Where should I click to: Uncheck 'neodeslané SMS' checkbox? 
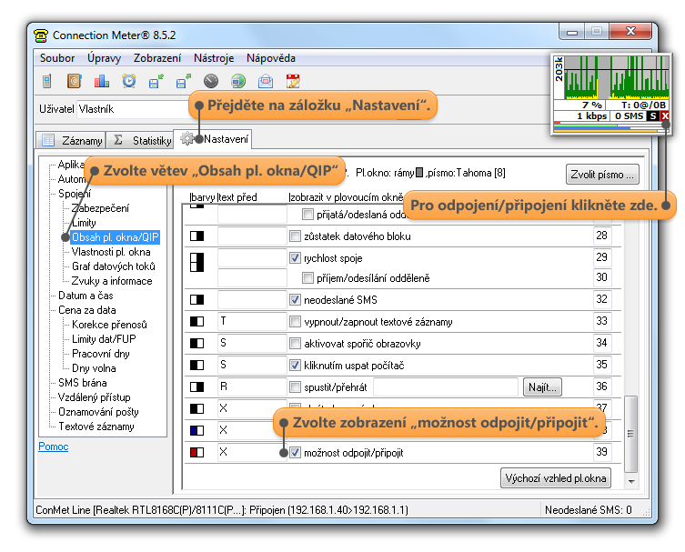tap(296, 300)
